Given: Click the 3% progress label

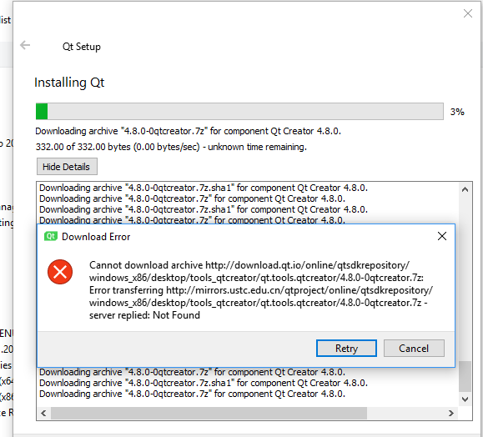Looking at the screenshot, I should click(x=457, y=112).
